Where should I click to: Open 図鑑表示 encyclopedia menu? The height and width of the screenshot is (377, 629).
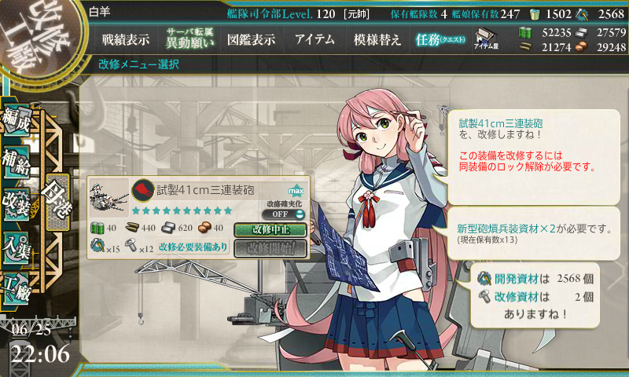pos(251,39)
